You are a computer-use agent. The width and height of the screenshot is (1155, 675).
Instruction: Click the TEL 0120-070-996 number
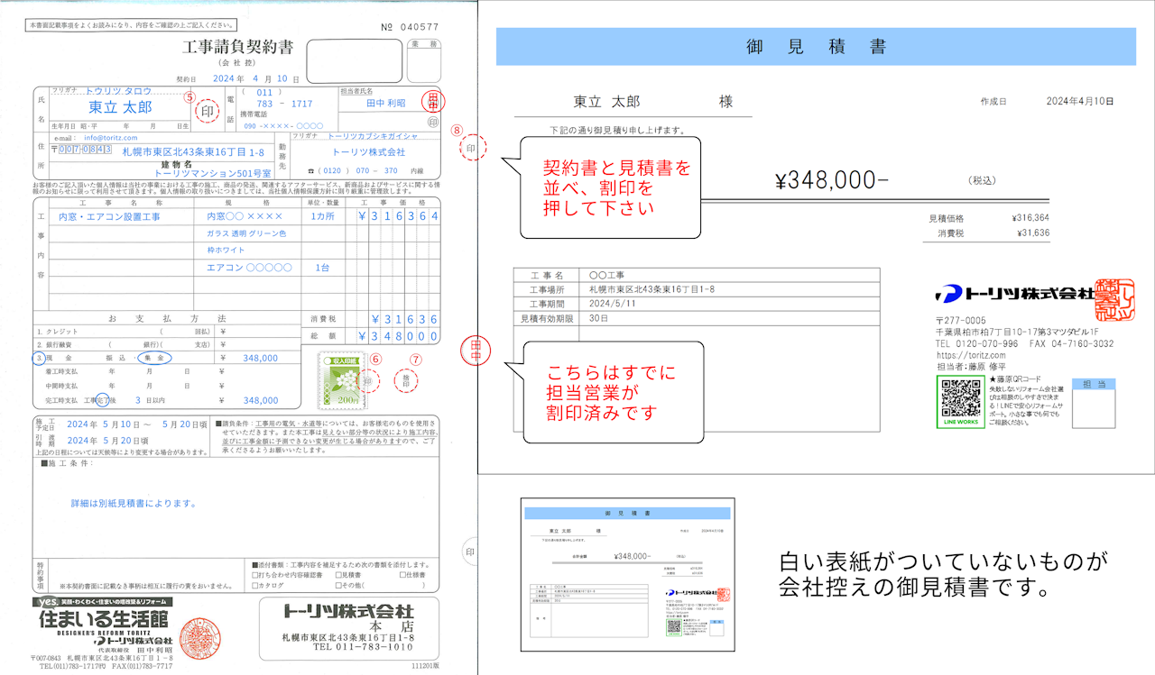977,344
